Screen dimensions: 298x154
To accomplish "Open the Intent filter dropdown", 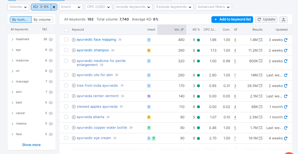I will pyautogui.click(x=71, y=7).
